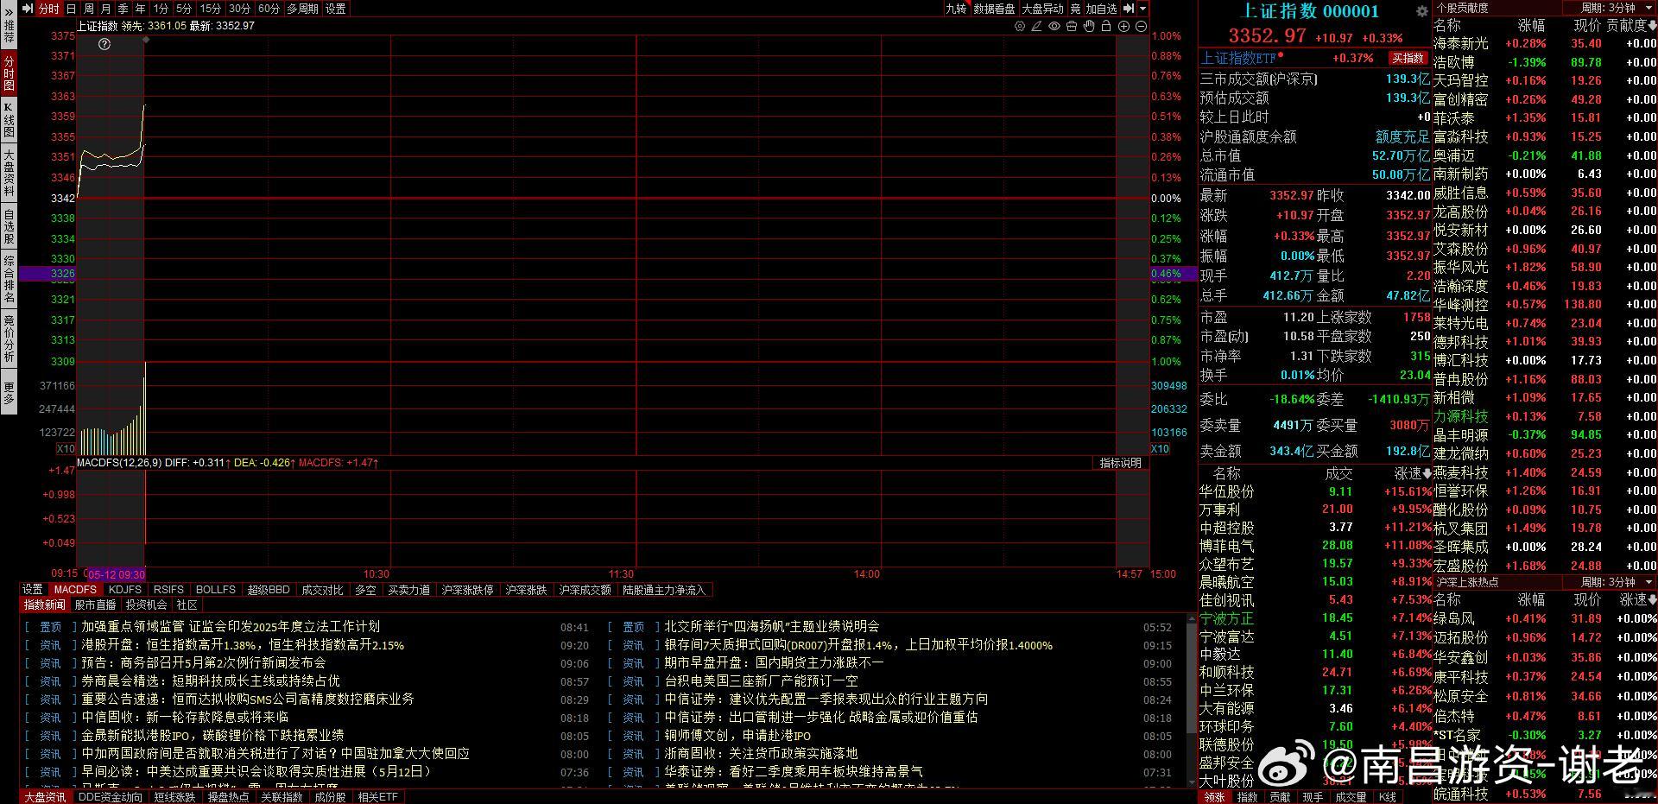Switch to 5分 period tab
Image resolution: width=1658 pixels, height=804 pixels.
click(x=184, y=9)
